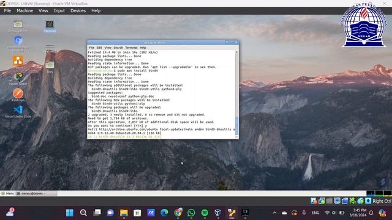This screenshot has height=220, width=392.
Task: Open the terminal window Search menu
Action: pyautogui.click(x=118, y=48)
